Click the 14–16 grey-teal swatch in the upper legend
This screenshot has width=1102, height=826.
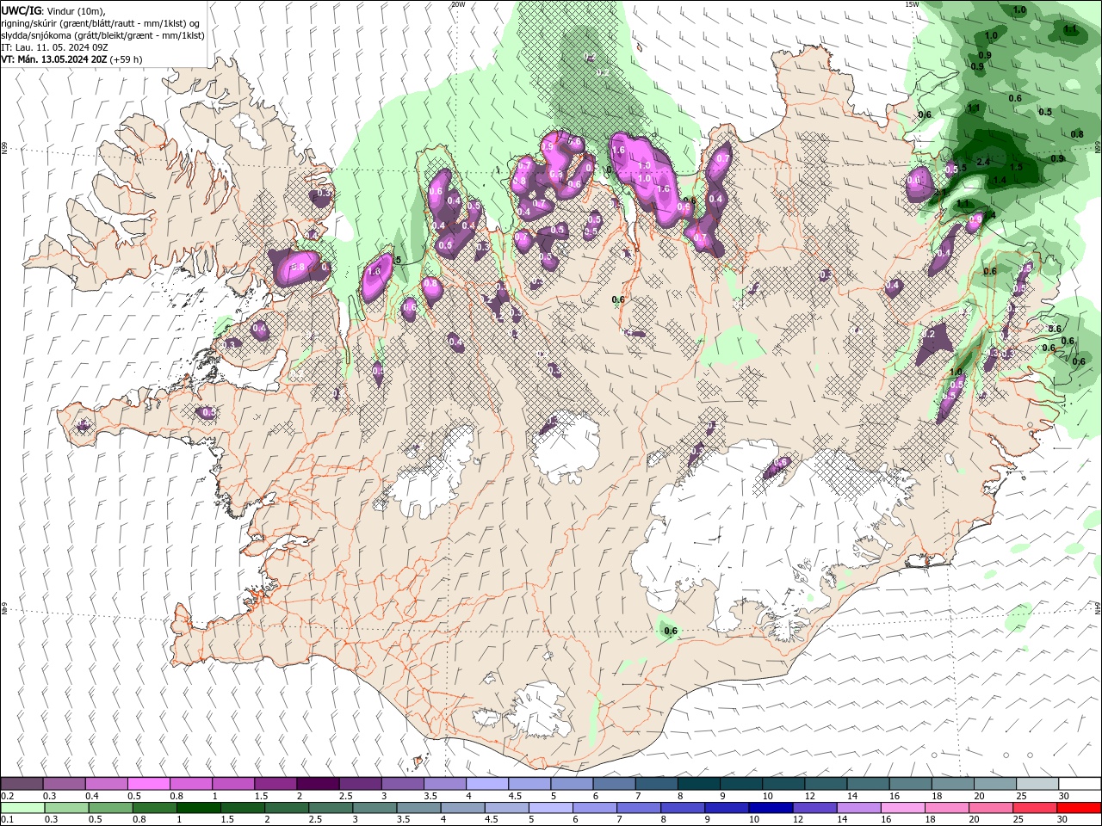[867, 784]
